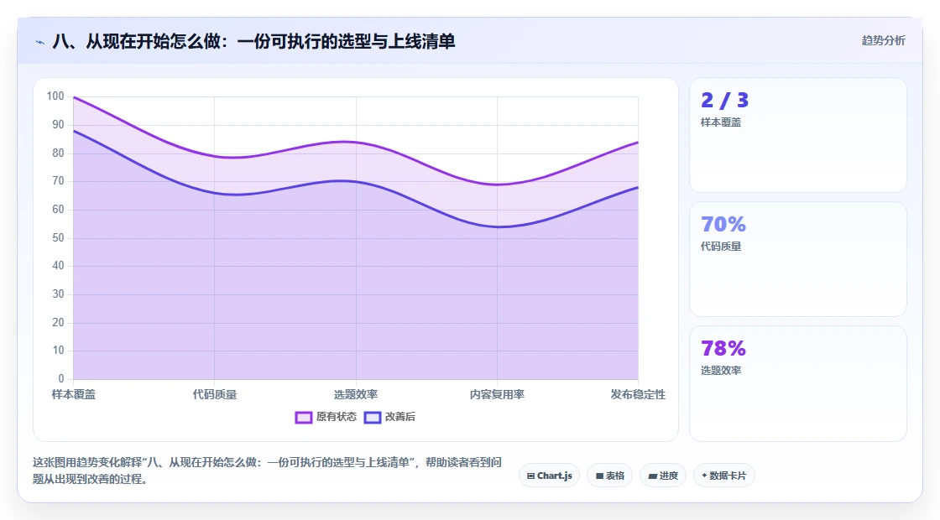Click the 表格 tag
This screenshot has height=520, width=940.
(609, 476)
